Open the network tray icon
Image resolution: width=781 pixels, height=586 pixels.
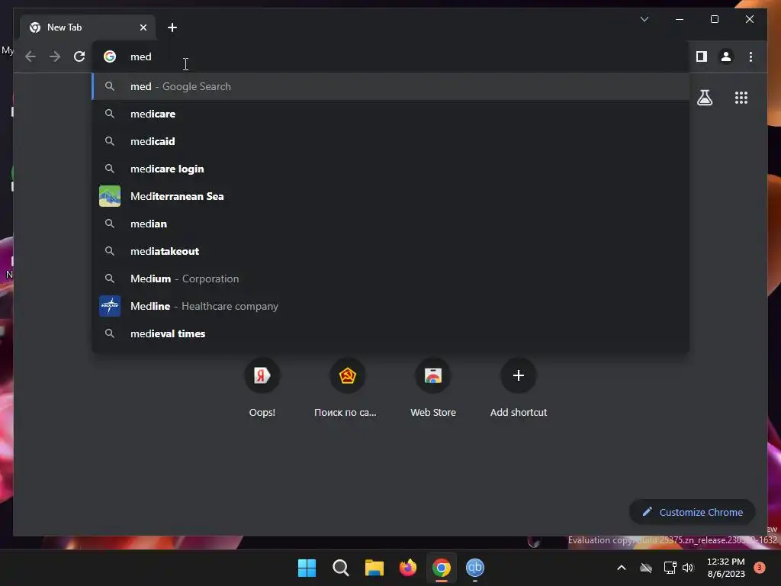(x=670, y=568)
